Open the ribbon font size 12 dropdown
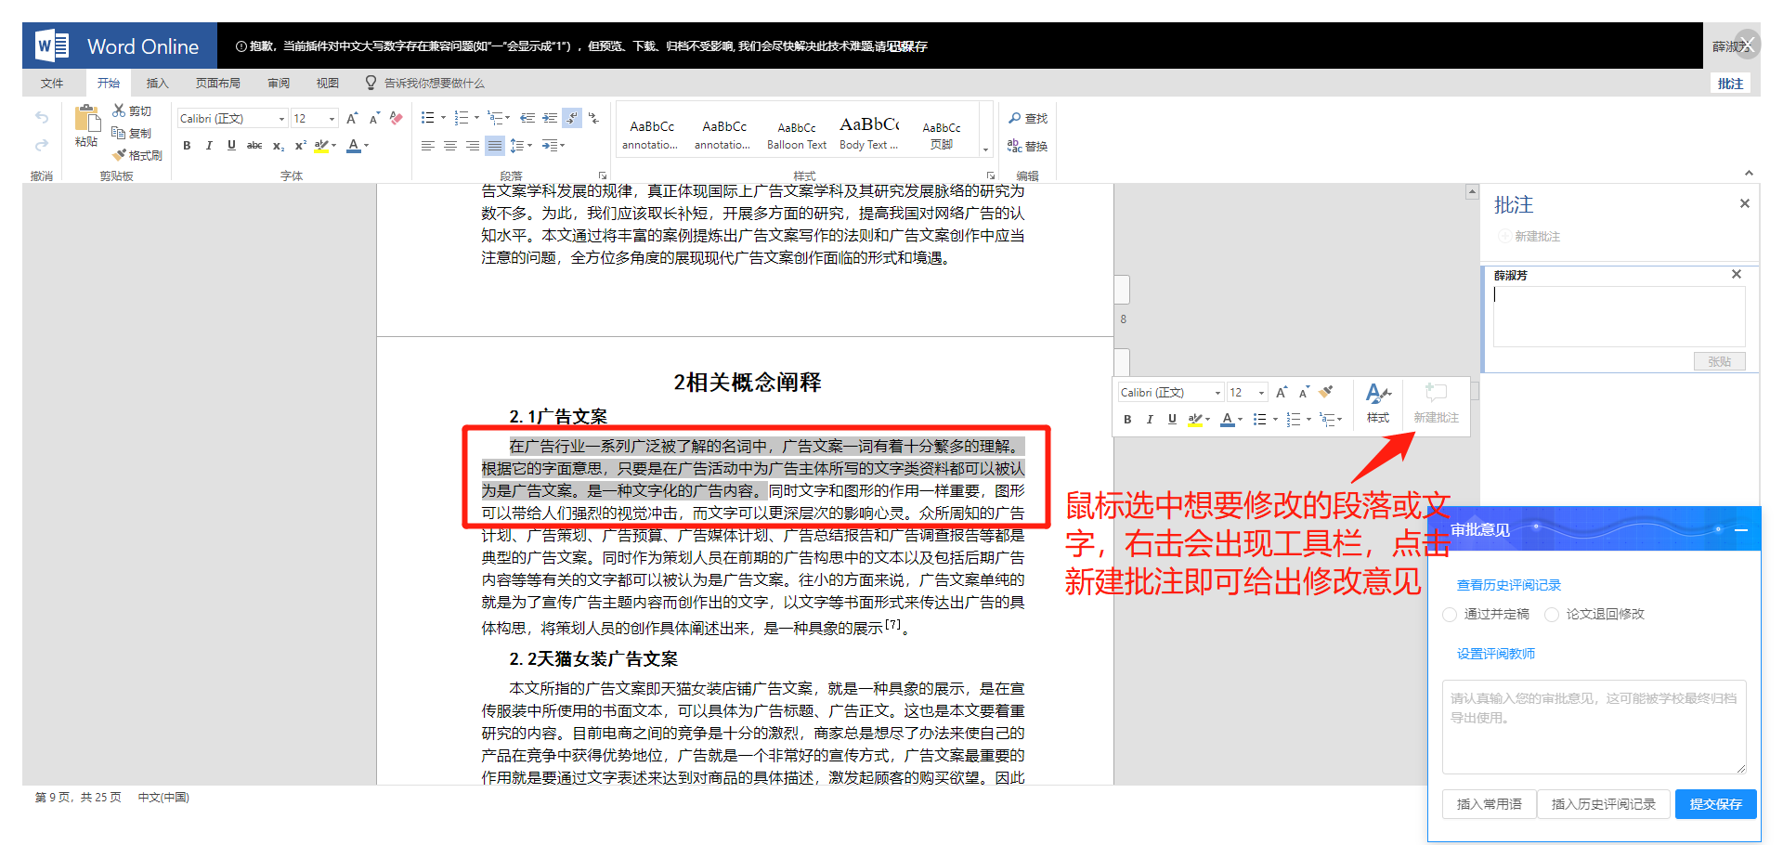The height and width of the screenshot is (845, 1783). click(332, 119)
